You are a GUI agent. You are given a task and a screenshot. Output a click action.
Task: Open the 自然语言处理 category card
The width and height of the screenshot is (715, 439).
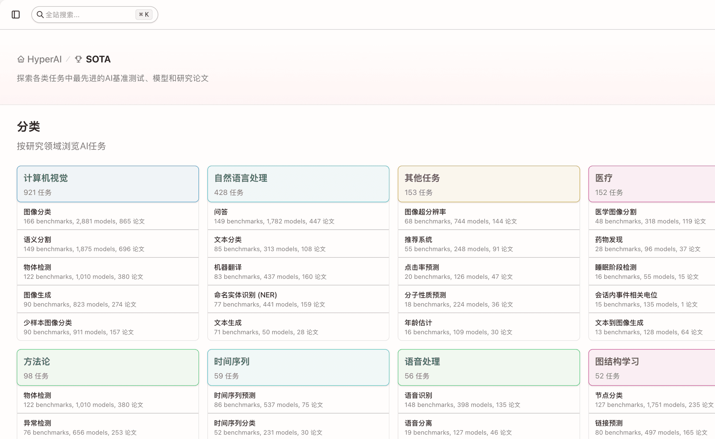[x=298, y=184]
